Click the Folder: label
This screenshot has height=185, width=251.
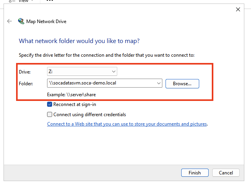pyautogui.click(x=26, y=83)
